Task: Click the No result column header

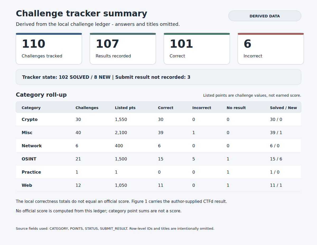Action: coord(236,108)
